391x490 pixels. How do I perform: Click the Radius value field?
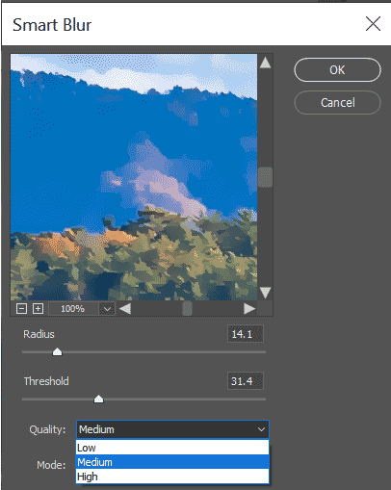click(x=246, y=334)
